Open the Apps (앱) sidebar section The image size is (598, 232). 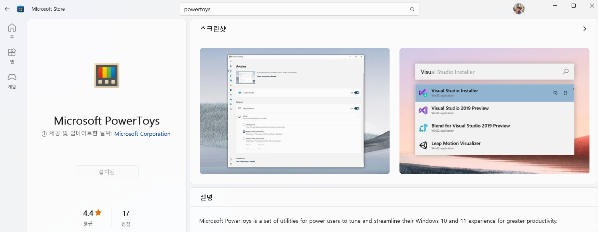(x=12, y=56)
